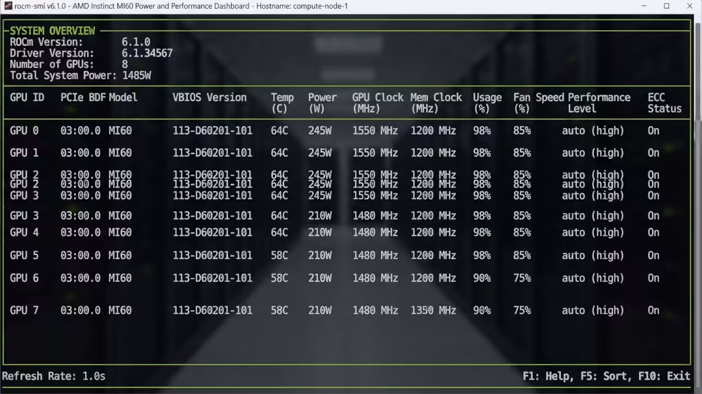Image resolution: width=702 pixels, height=394 pixels.
Task: Select the GPU 5 row label
Action: click(x=24, y=256)
